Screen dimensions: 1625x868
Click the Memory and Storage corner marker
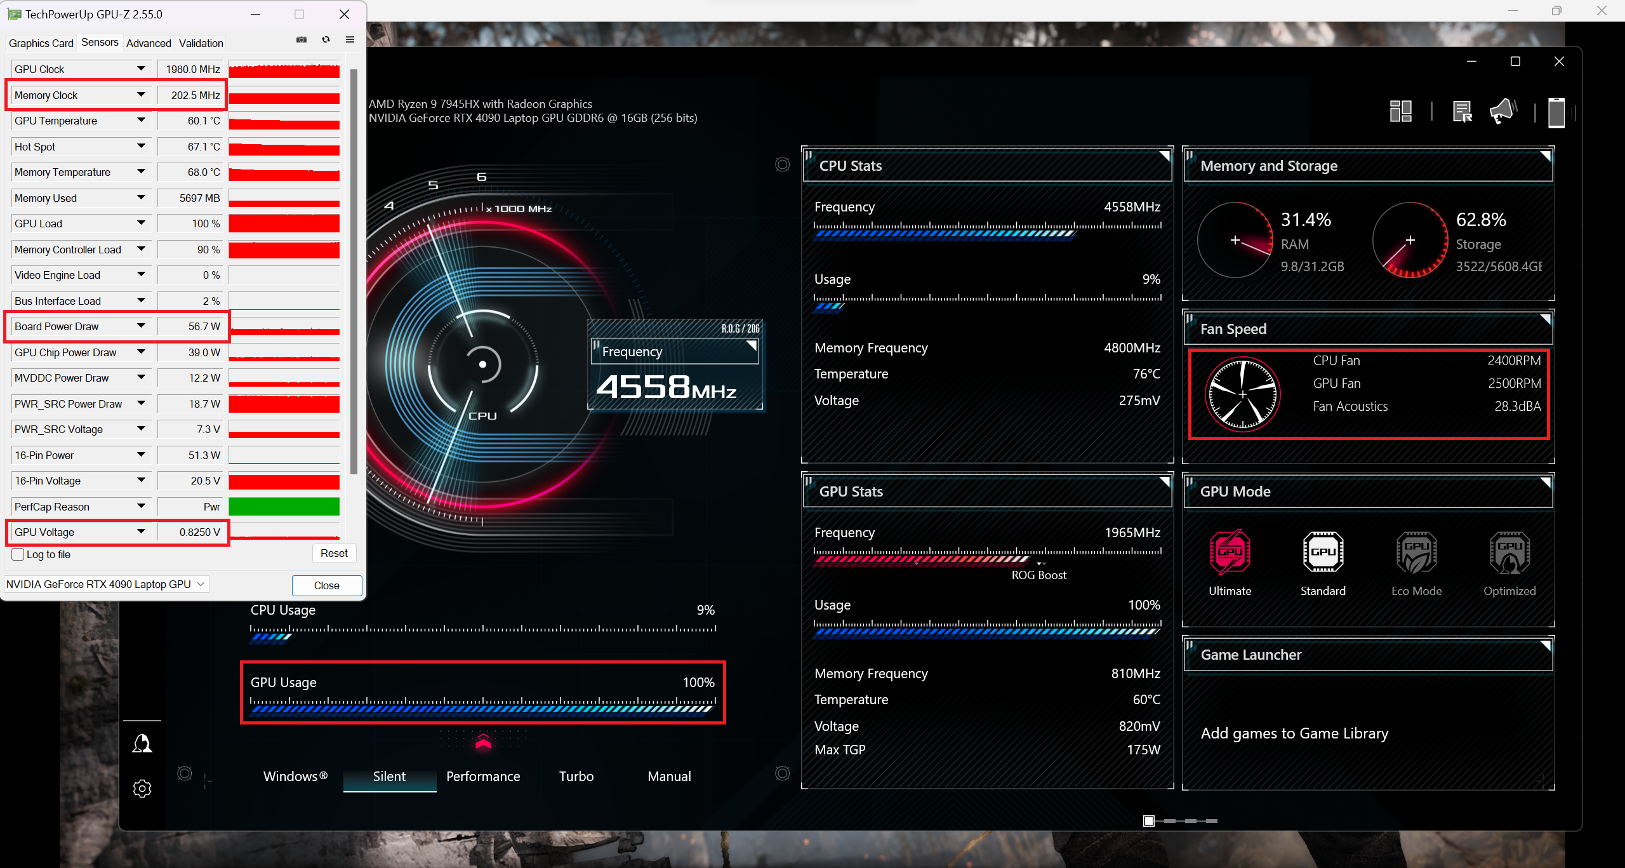[1546, 156]
